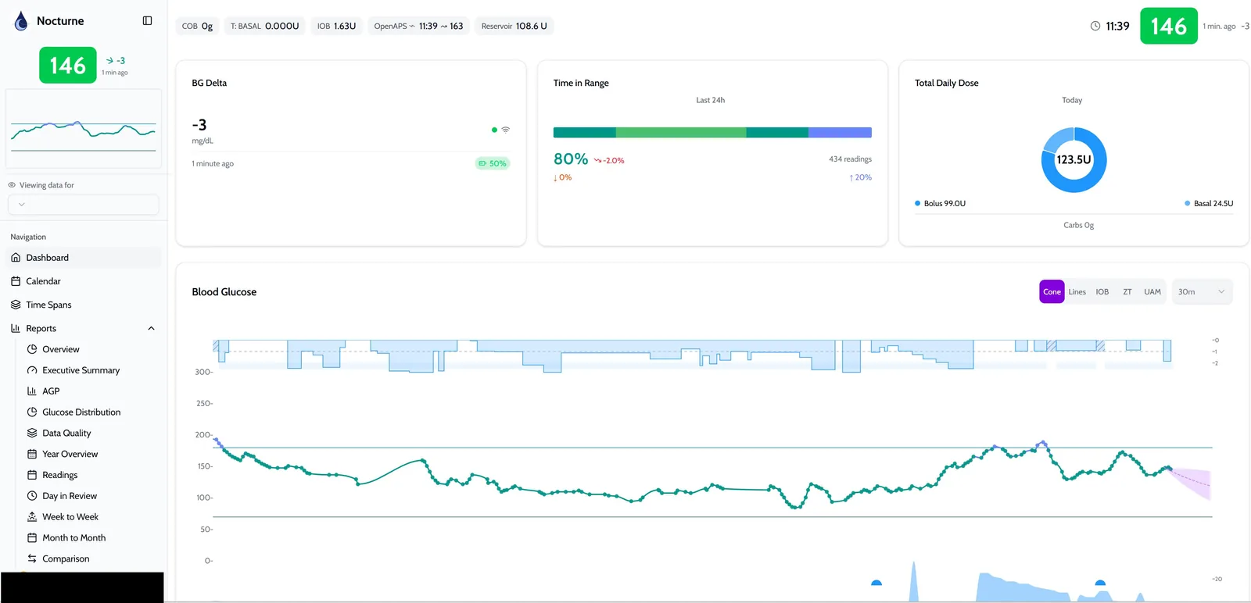
Task: Click the Basal 24.5U legend entry
Action: pos(1209,203)
